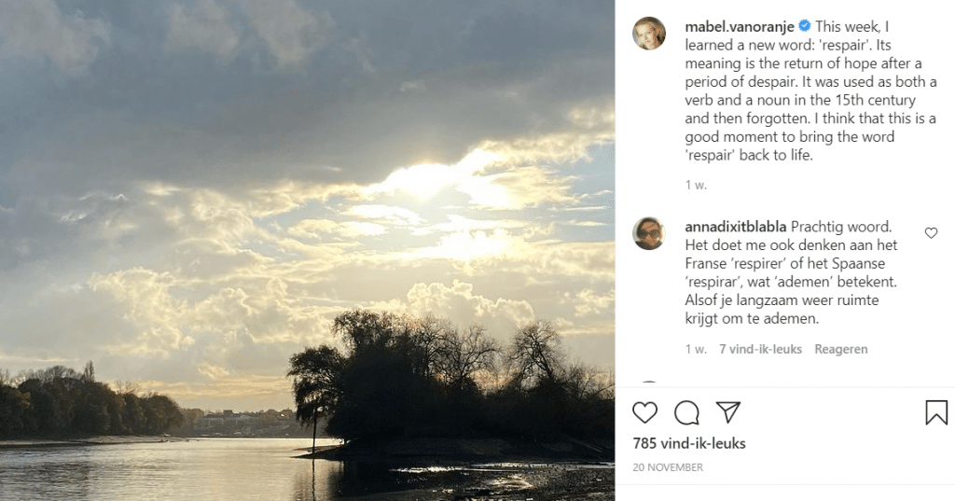Open mabel.vanoranje's profile picture
Viewport: 955px width, 501px height.
(x=649, y=33)
